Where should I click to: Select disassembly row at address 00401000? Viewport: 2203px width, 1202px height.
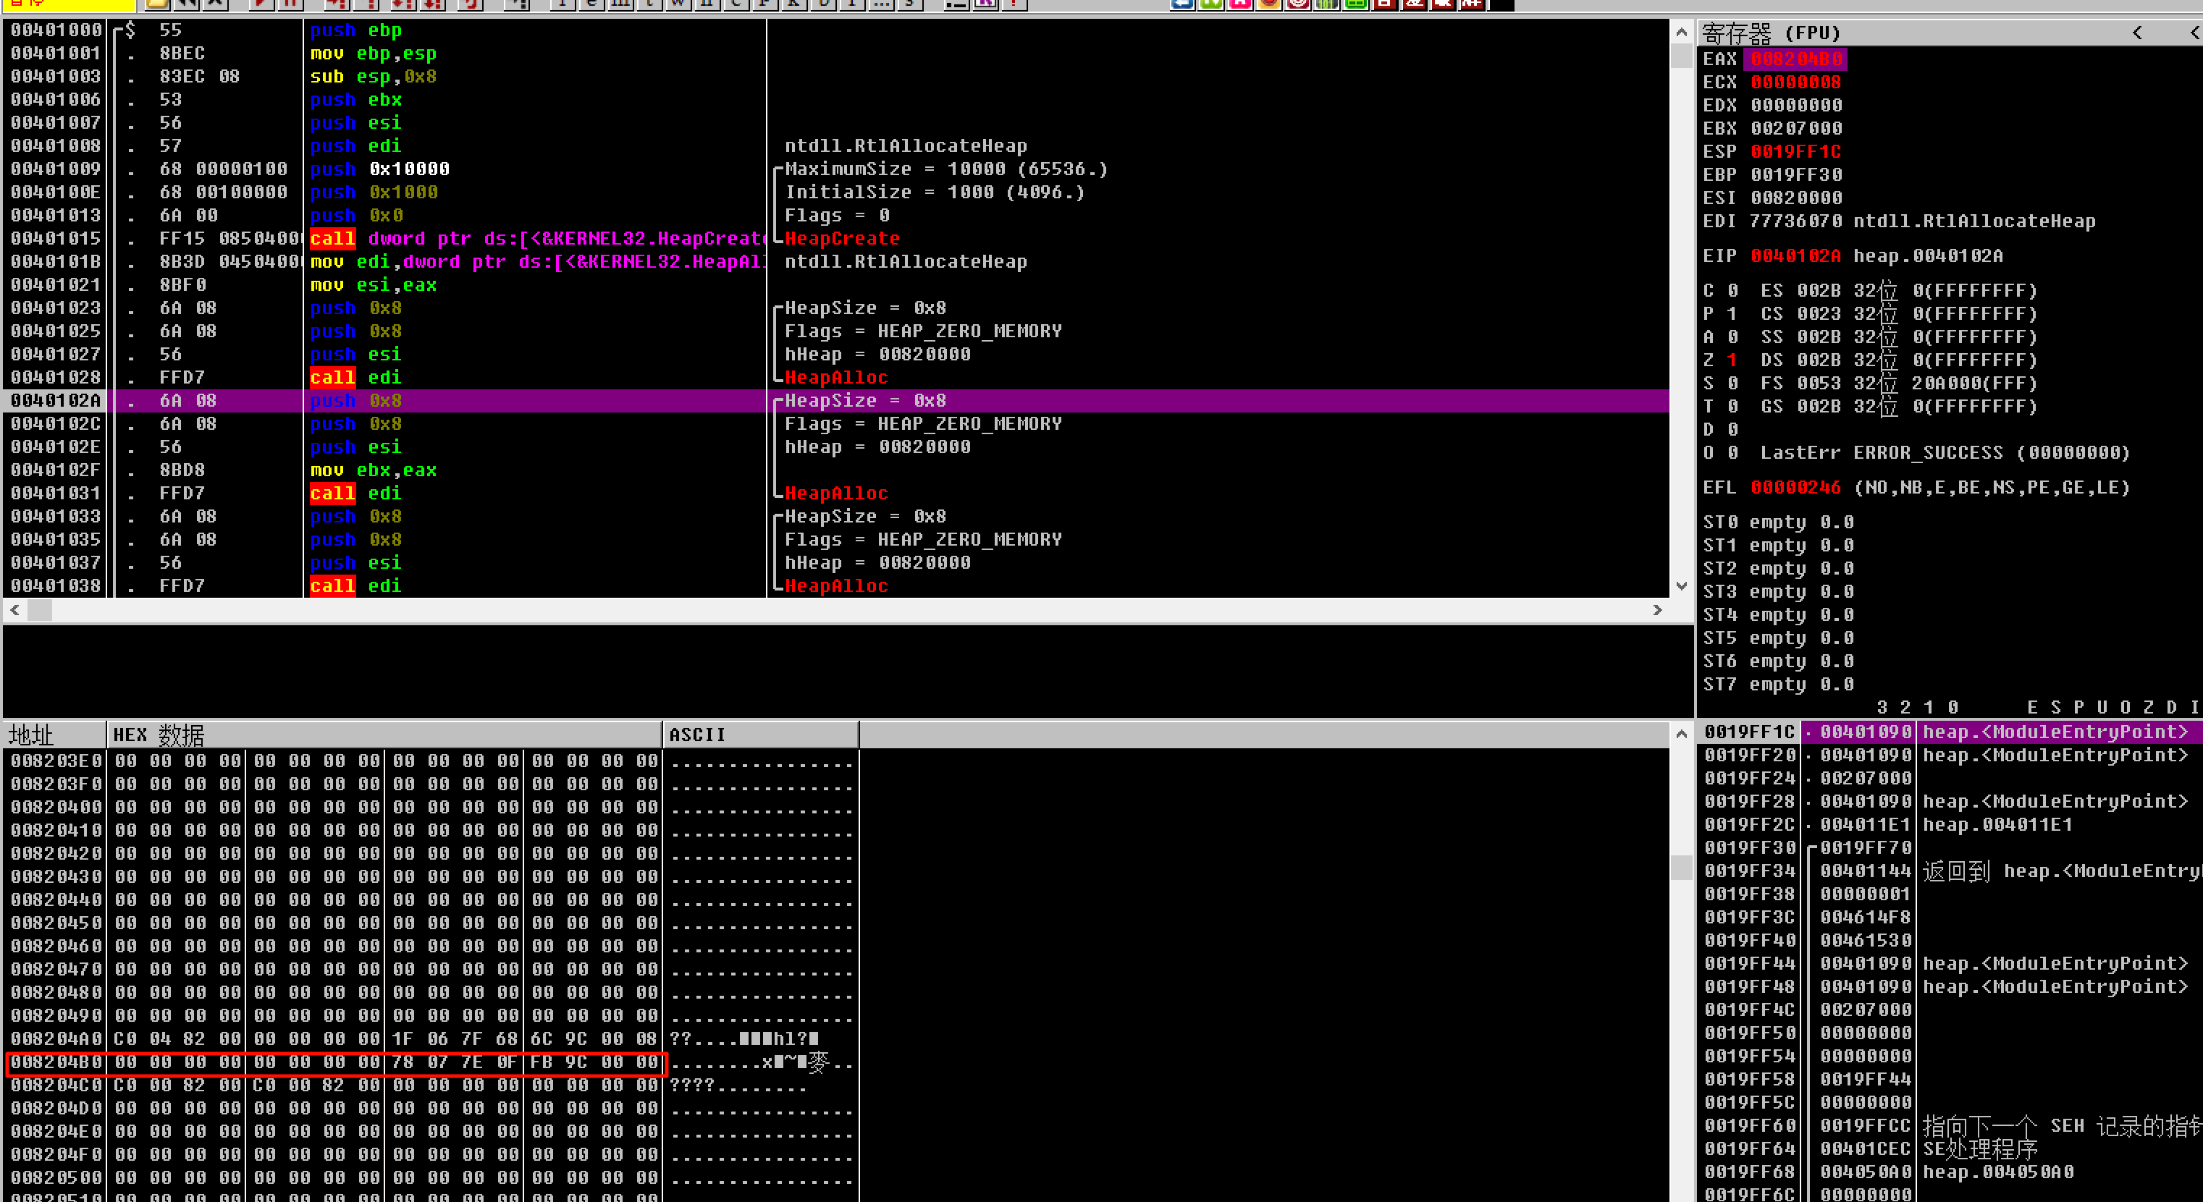[x=835, y=30]
